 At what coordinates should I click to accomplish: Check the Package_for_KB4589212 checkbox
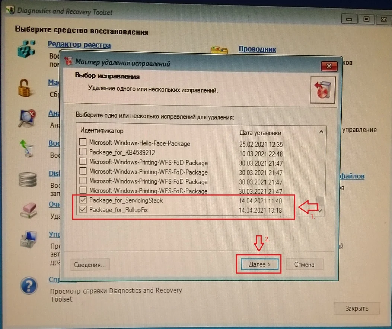83,152
